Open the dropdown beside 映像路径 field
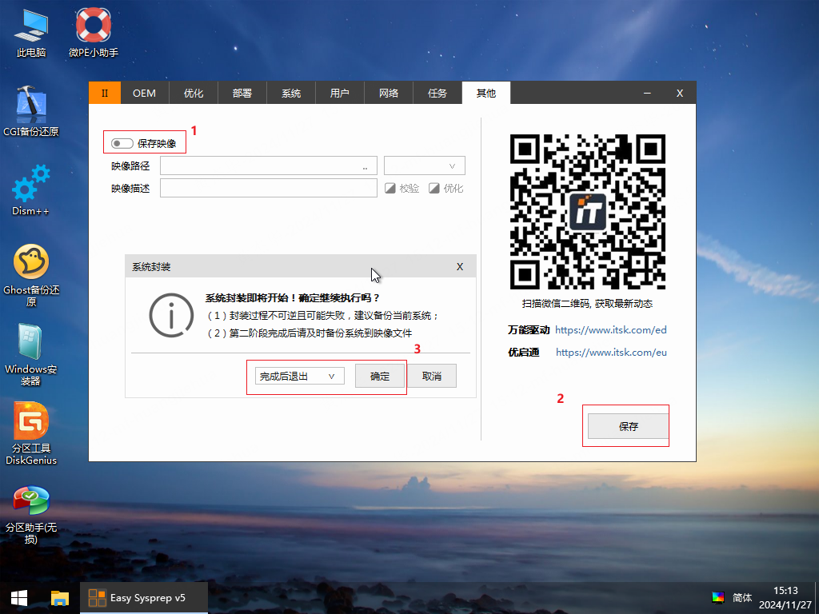The image size is (819, 614). pos(424,165)
